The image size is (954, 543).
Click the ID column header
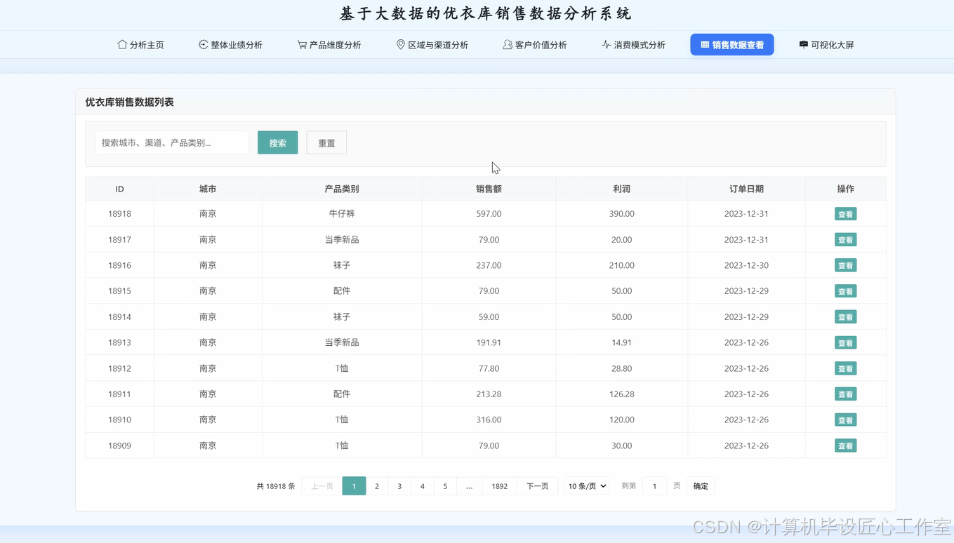pos(120,189)
